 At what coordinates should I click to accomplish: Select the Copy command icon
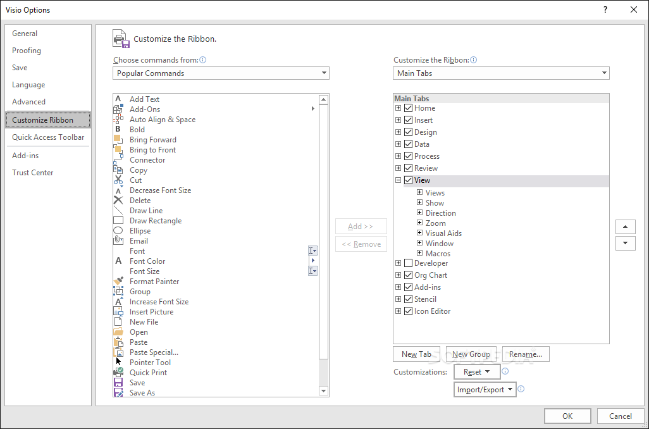point(118,170)
